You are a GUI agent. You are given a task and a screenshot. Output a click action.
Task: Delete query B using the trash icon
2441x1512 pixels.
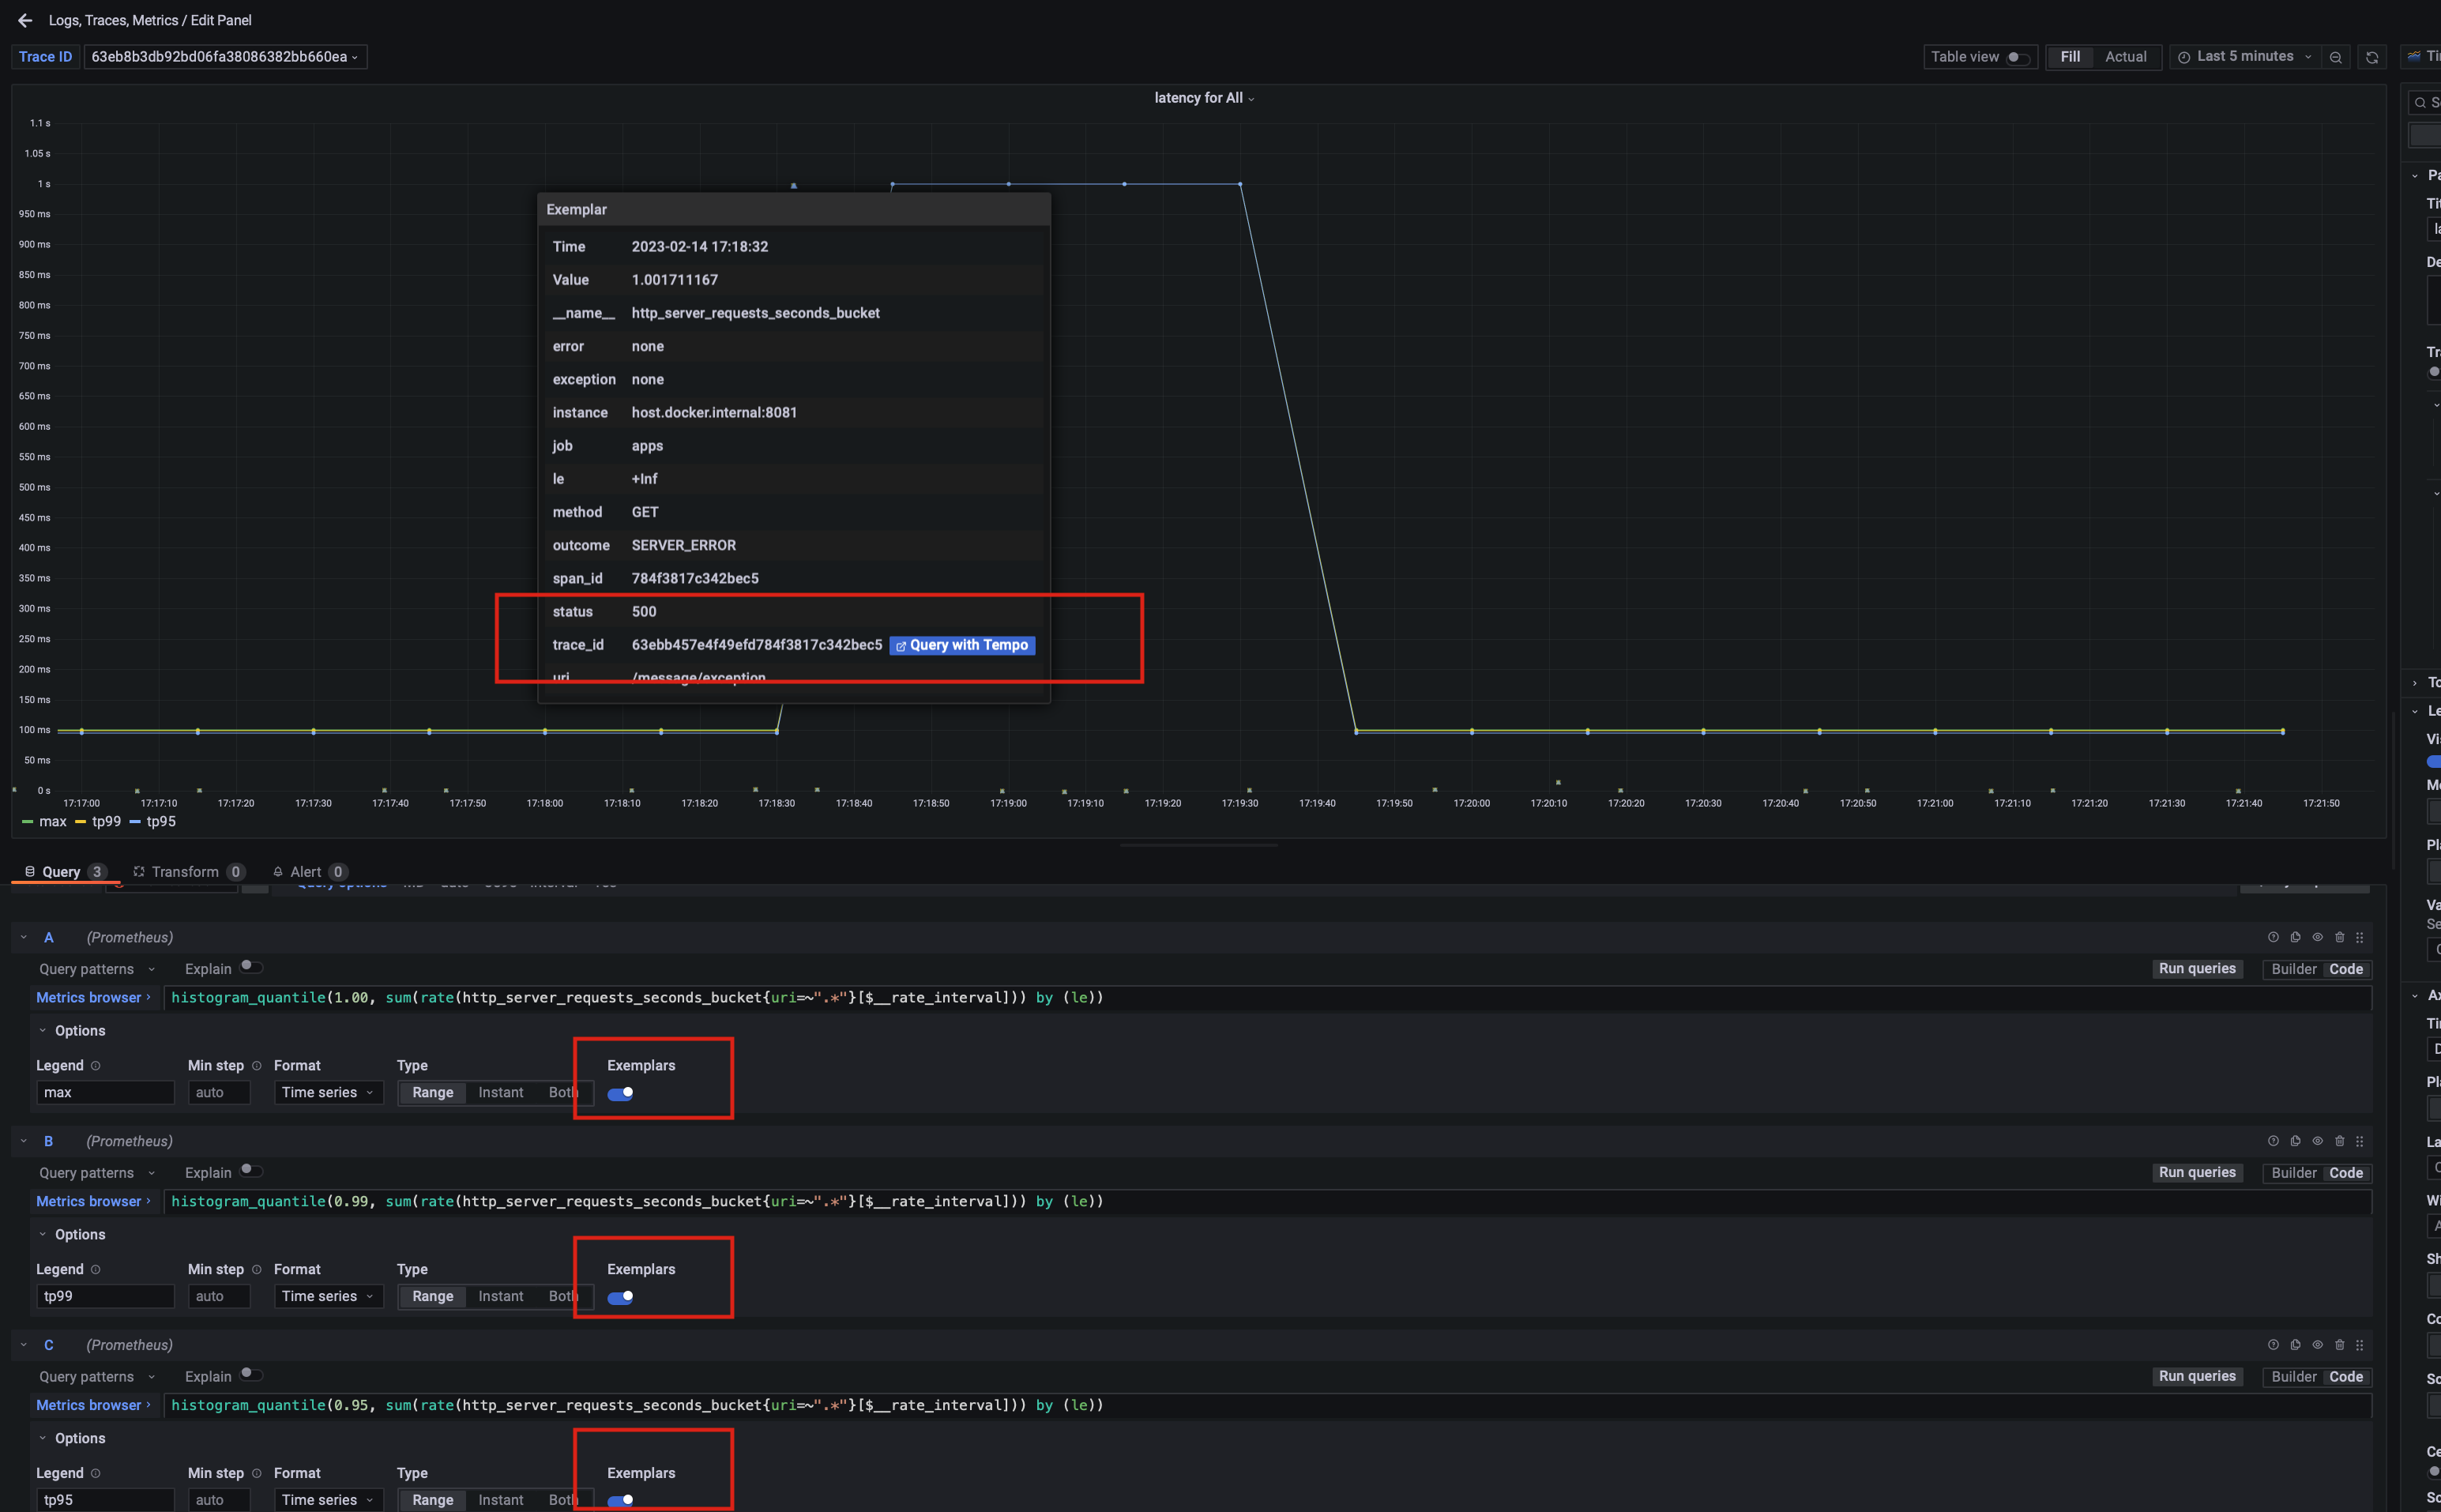2339,1141
